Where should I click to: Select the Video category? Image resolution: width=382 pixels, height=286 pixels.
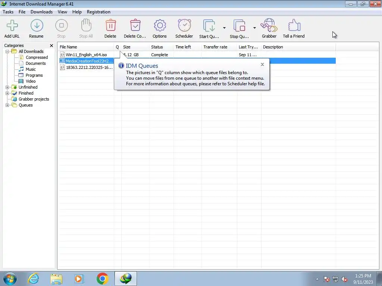31,81
